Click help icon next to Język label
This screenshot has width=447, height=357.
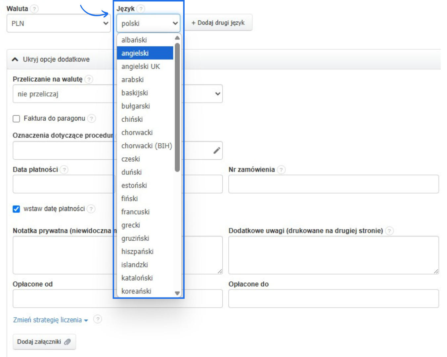pyautogui.click(x=141, y=9)
